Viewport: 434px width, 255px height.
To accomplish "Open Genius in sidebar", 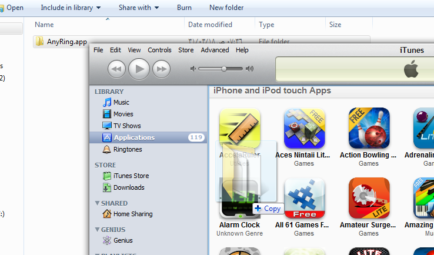I will pyautogui.click(x=118, y=240).
